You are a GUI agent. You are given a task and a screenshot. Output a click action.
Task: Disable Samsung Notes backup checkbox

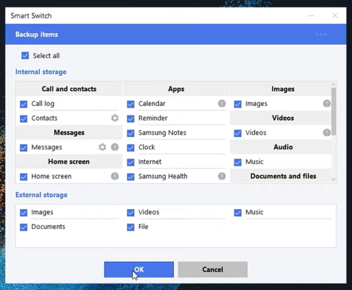coord(131,133)
